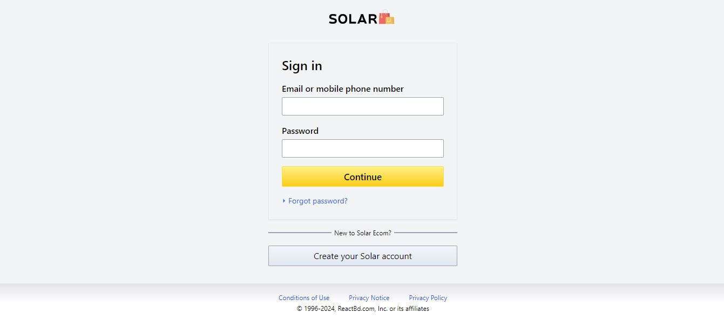This screenshot has width=724, height=333.
Task: Click ReactBd.com in the footer
Action: point(356,309)
